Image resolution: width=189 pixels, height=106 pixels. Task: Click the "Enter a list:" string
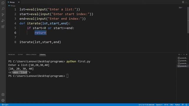[62, 9]
